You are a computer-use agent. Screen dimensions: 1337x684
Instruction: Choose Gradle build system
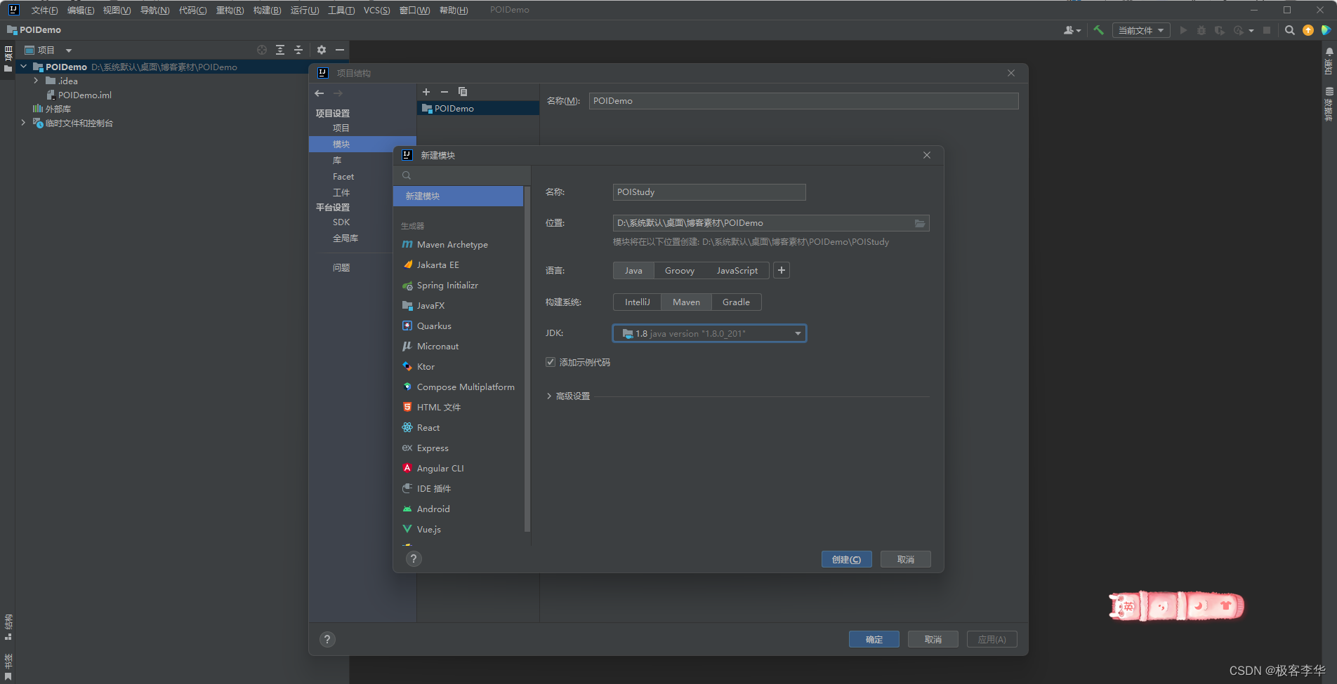736,302
